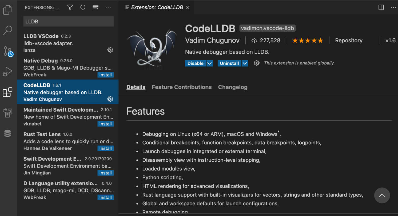Click the 'Python scripting' feature line
This screenshot has width=398, height=216.
(163, 177)
